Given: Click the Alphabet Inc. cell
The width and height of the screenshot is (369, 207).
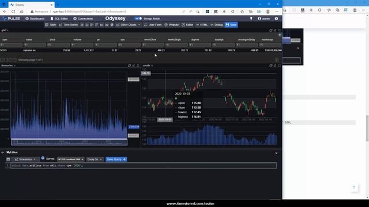Looking at the screenshot, I should point(29,50).
